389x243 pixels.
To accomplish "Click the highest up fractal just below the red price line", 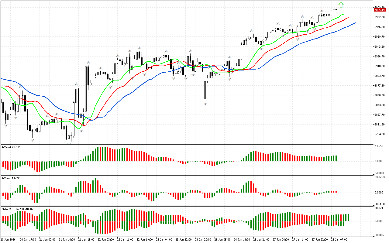I will tap(322, 12).
